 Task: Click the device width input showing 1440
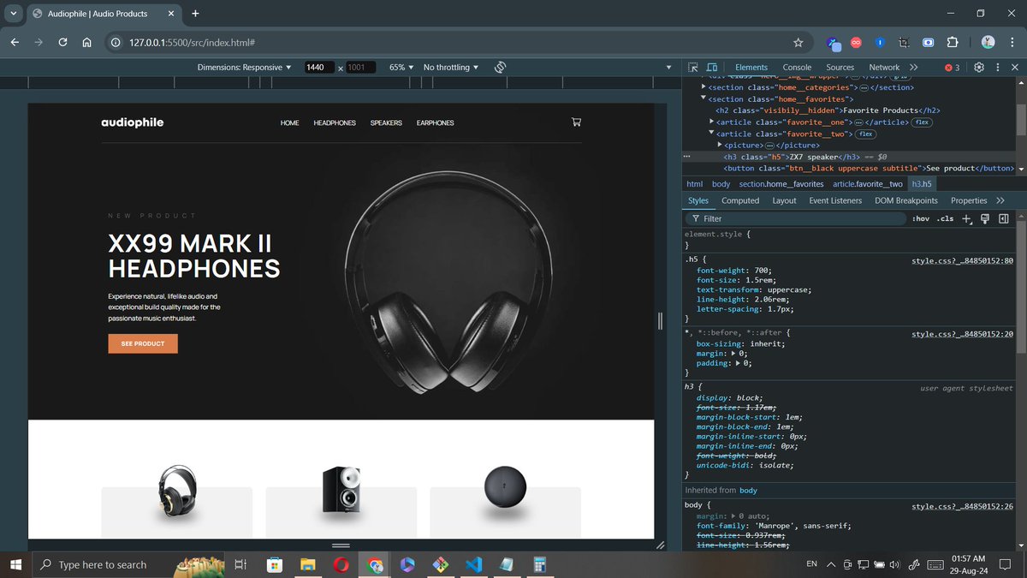318,67
